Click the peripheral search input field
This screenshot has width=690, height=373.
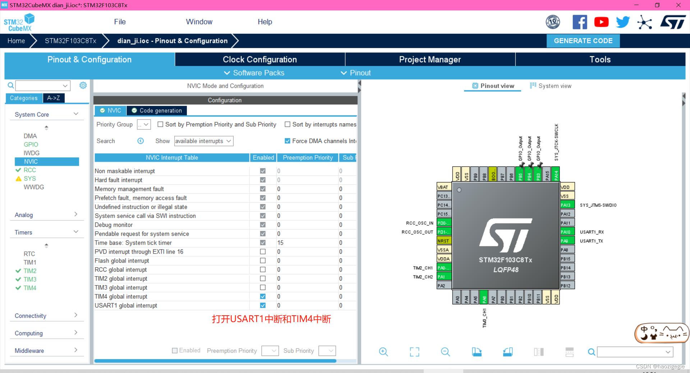(43, 86)
